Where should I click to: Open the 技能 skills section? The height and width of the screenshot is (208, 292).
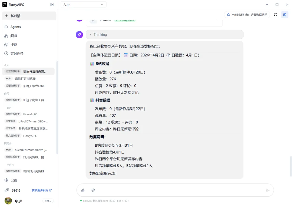pos(29,45)
